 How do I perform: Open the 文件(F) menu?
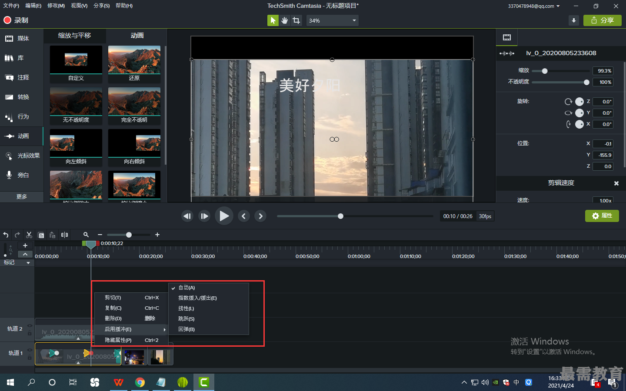click(x=11, y=6)
